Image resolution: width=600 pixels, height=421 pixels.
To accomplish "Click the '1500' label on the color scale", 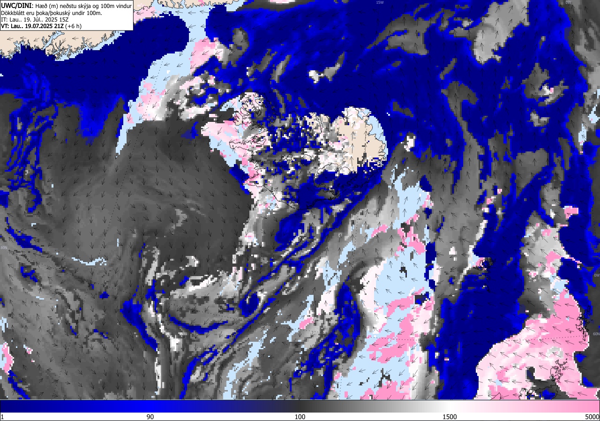I will (450, 417).
